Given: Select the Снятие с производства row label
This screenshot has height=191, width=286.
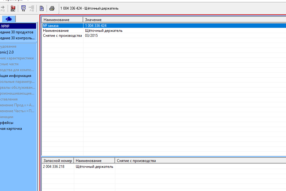Looking at the screenshot, I should click(x=62, y=36).
